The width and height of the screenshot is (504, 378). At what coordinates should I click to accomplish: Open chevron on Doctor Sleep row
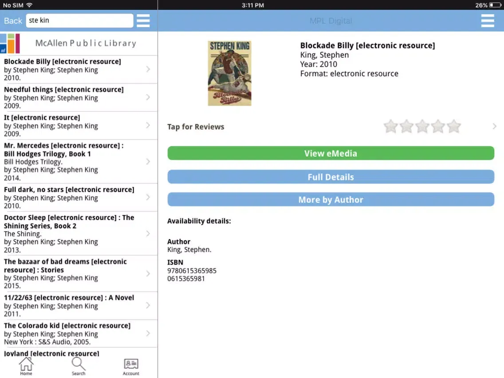coord(148,233)
